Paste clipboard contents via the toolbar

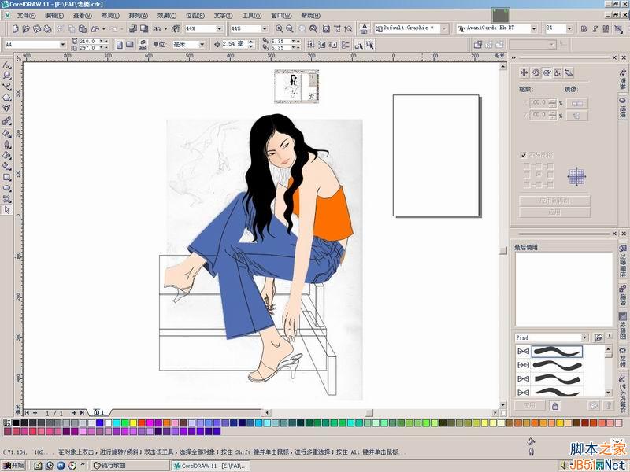point(83,28)
